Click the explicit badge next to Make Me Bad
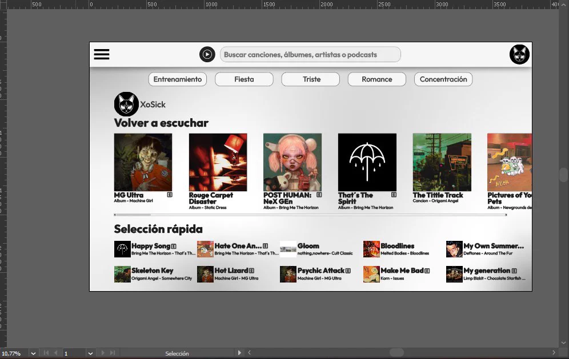 tap(427, 271)
